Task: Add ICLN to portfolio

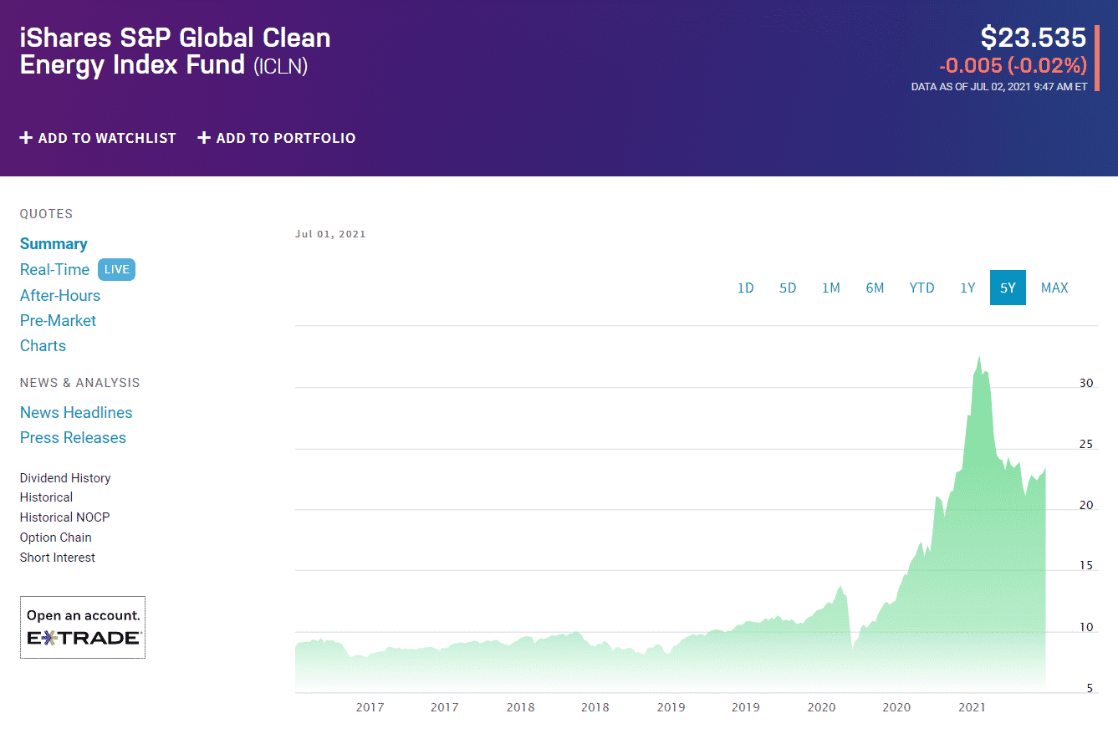Action: click(x=277, y=138)
